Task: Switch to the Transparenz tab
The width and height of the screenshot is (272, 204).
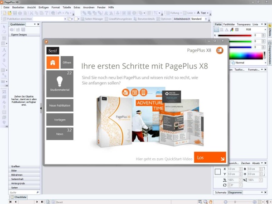Action: coord(244,24)
